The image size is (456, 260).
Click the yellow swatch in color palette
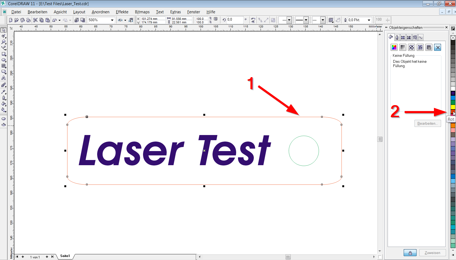coord(453,107)
